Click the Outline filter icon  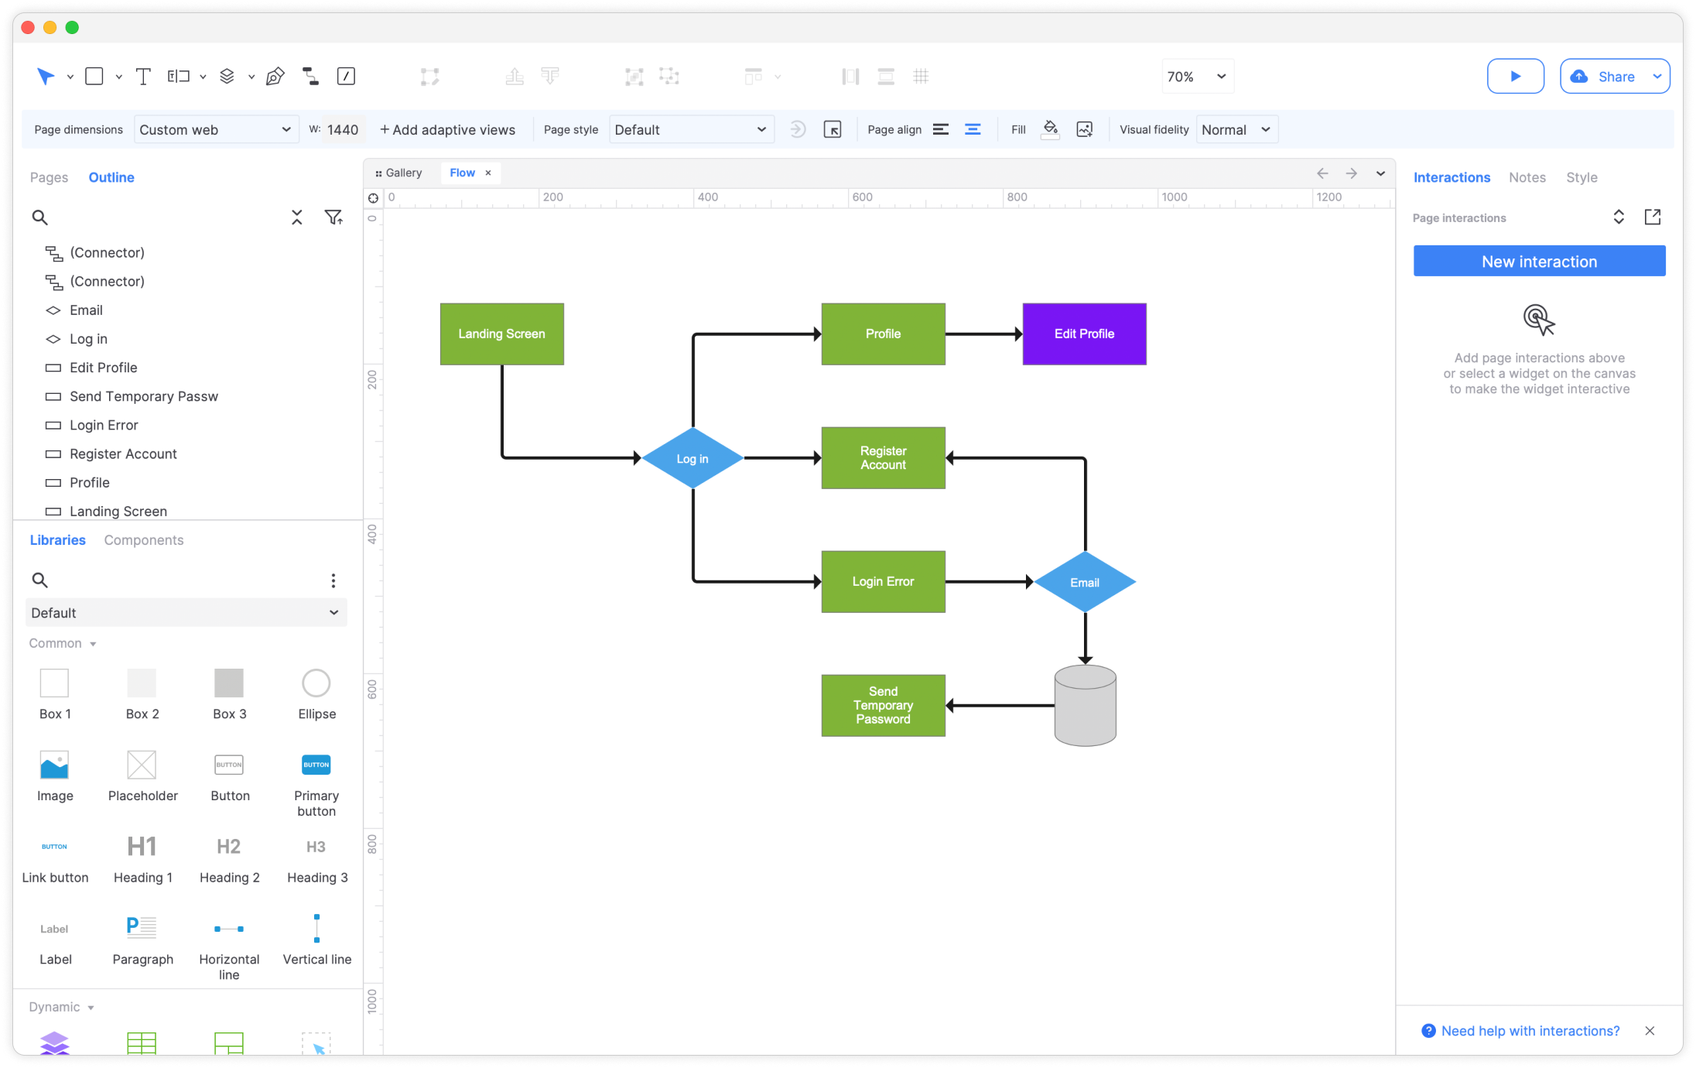(x=333, y=217)
